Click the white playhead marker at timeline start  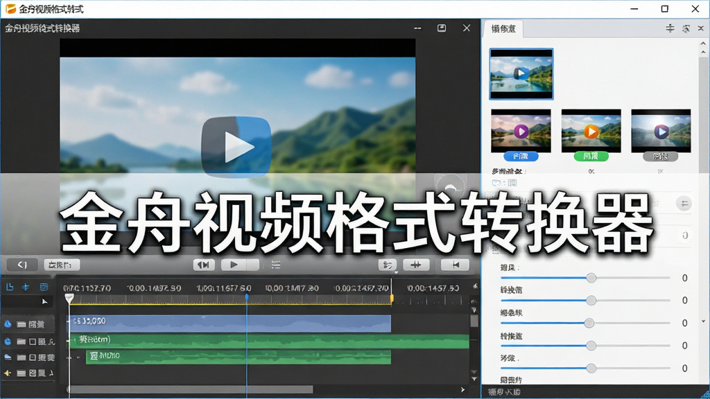click(69, 298)
